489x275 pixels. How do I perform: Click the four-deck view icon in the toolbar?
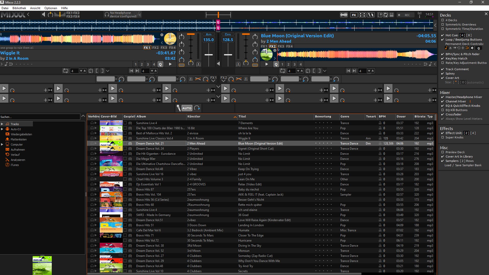coord(362,15)
